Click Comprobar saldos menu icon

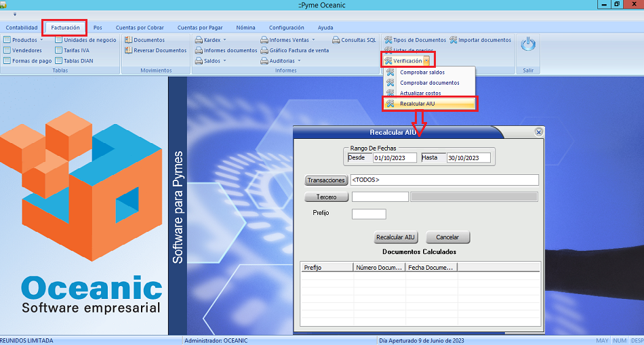tap(390, 73)
